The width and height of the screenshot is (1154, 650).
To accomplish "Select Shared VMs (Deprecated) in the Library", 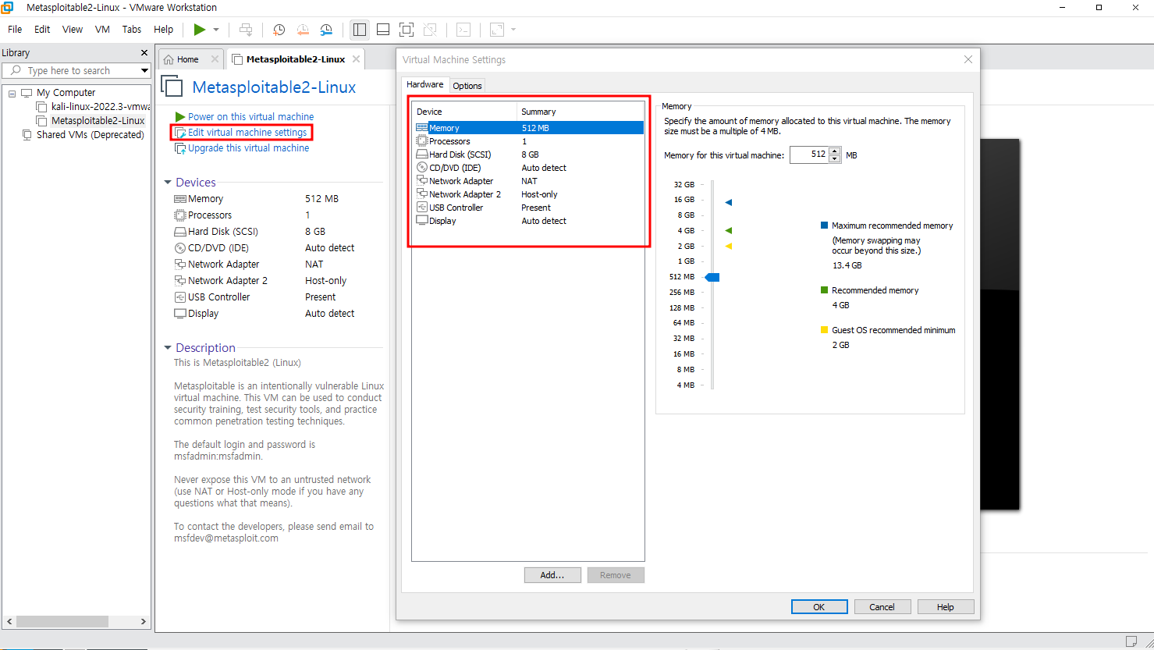I will [x=83, y=134].
